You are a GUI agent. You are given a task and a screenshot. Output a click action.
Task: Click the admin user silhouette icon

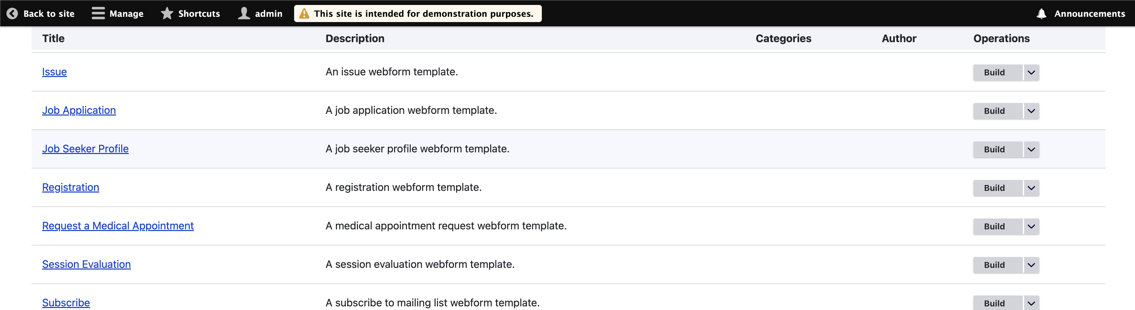tap(244, 14)
